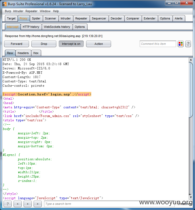Switch to the Target tab
The image size is (195, 210).
tap(11, 18)
